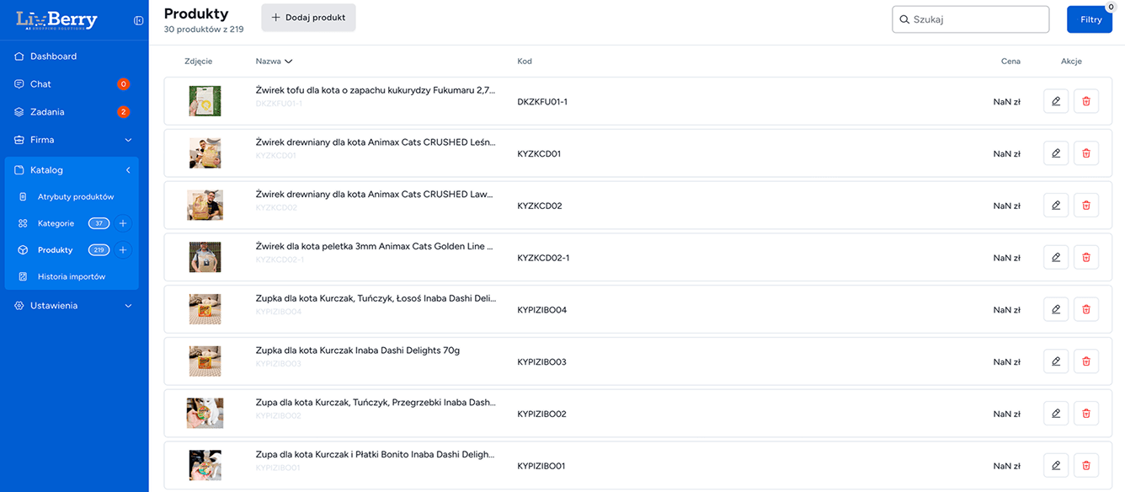Edit the product Żwirek tofu Fukumaru

tap(1056, 100)
